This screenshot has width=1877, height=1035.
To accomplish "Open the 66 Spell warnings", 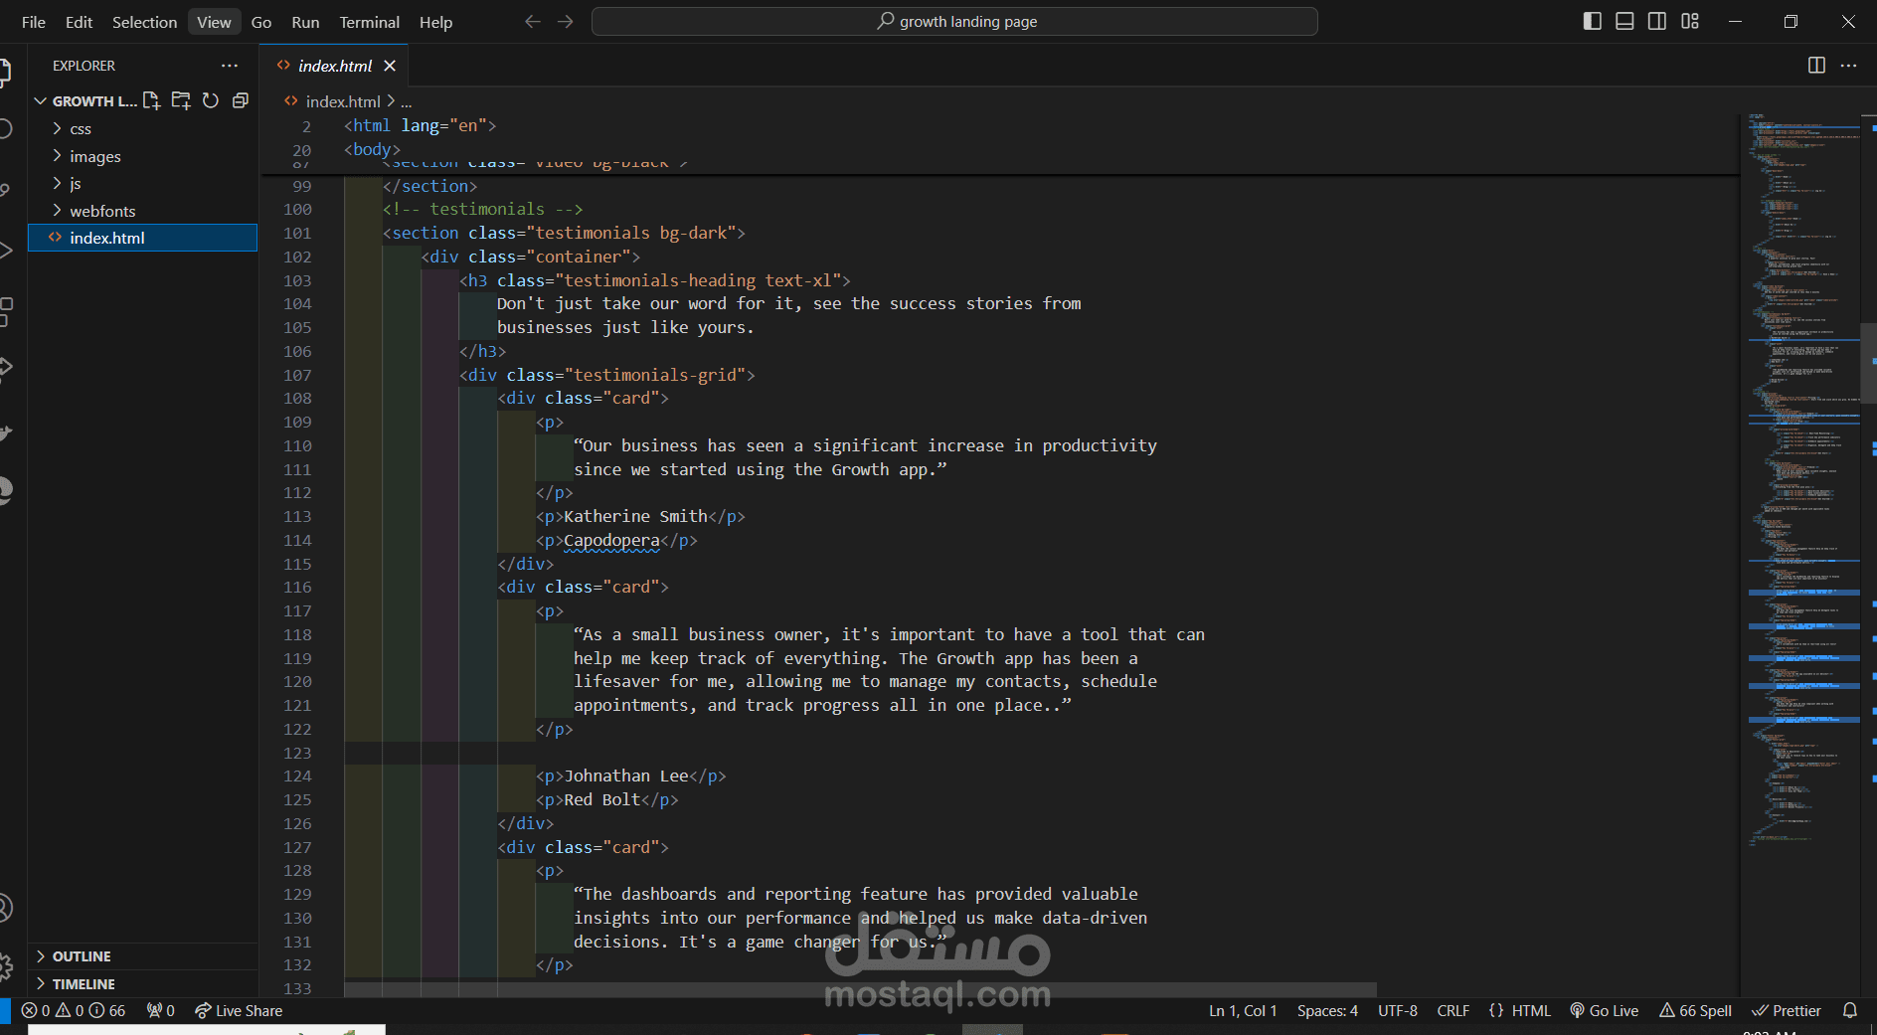I will pyautogui.click(x=1695, y=1010).
